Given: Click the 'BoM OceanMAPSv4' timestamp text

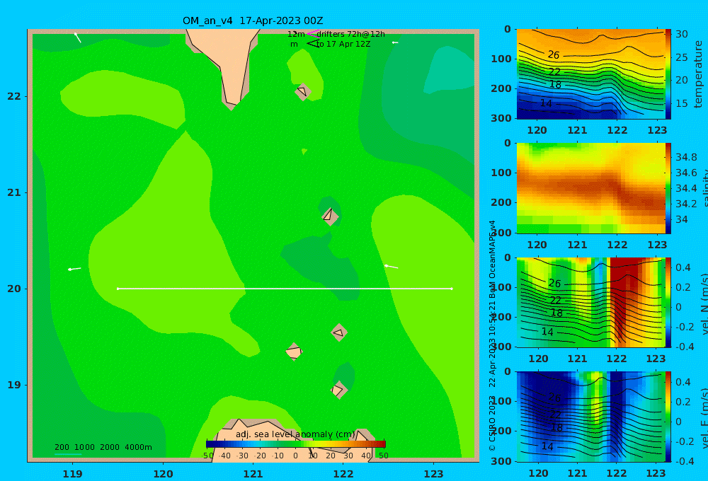Looking at the screenshot, I should pyautogui.click(x=493, y=260).
